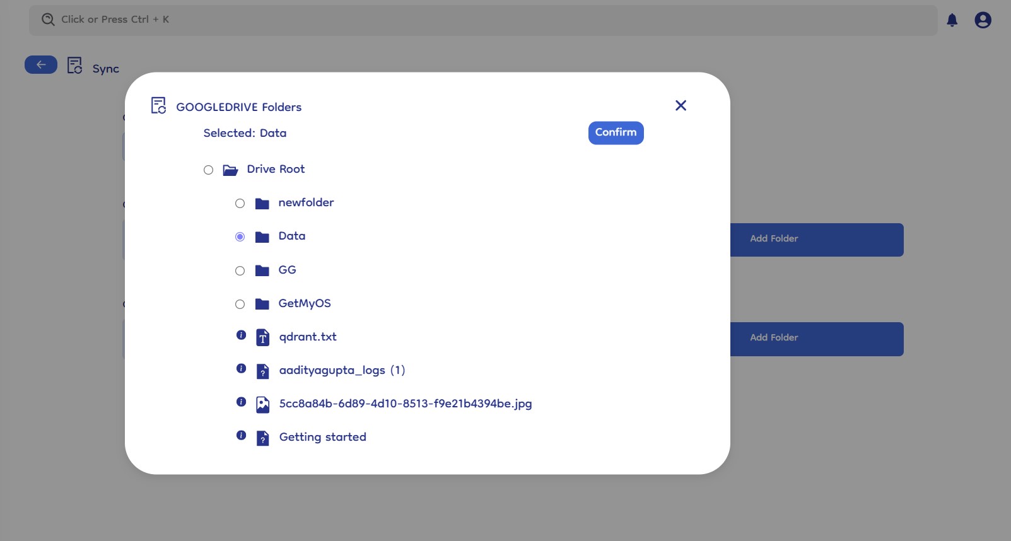Click the info icon beside aadityagupta_logs (1)
1011x541 pixels.
point(241,369)
